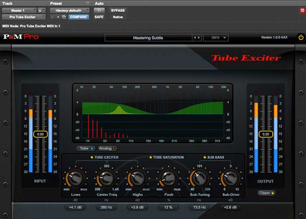Image resolution: width=306 pixels, height=219 pixels.
Task: Click the MIDI Node: Pro Tube Exciter text
Action: pos(31,26)
